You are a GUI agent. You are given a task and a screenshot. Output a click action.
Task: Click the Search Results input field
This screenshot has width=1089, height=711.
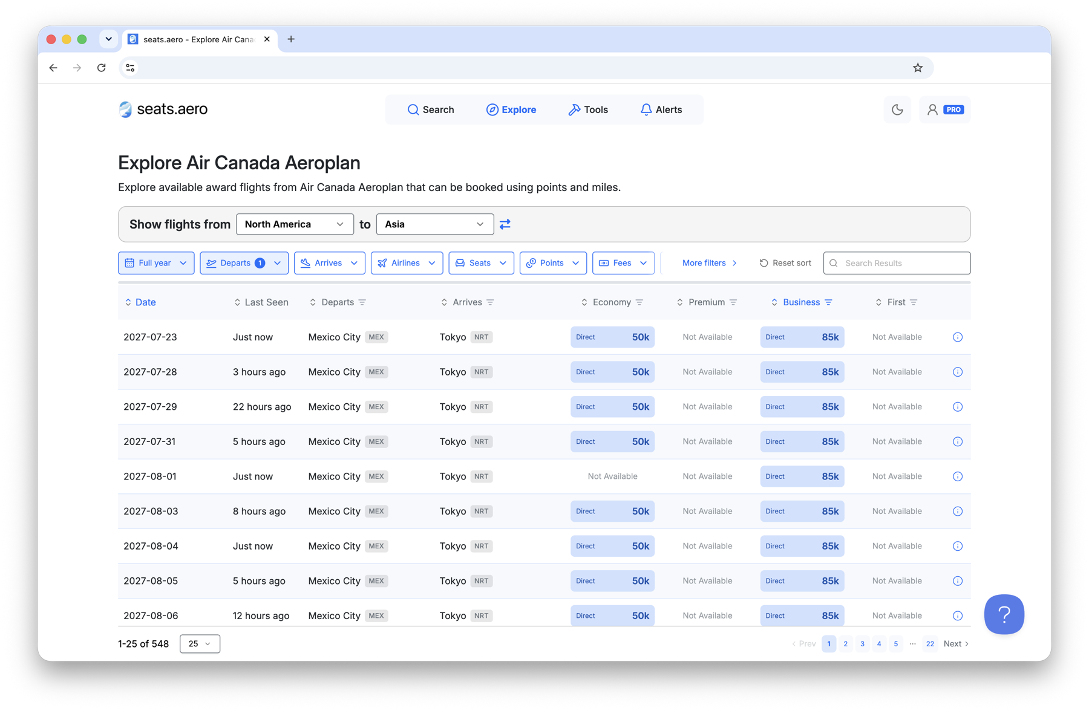tap(897, 263)
